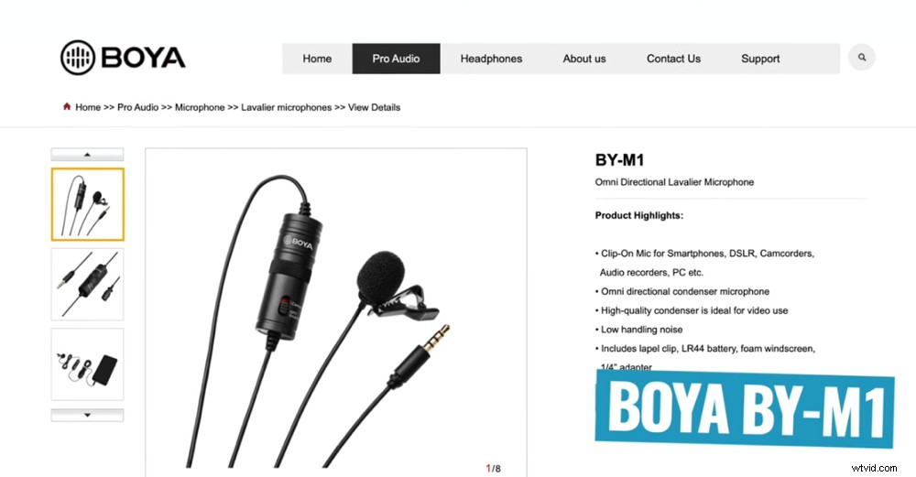Open the Pro Audio menu

[396, 59]
